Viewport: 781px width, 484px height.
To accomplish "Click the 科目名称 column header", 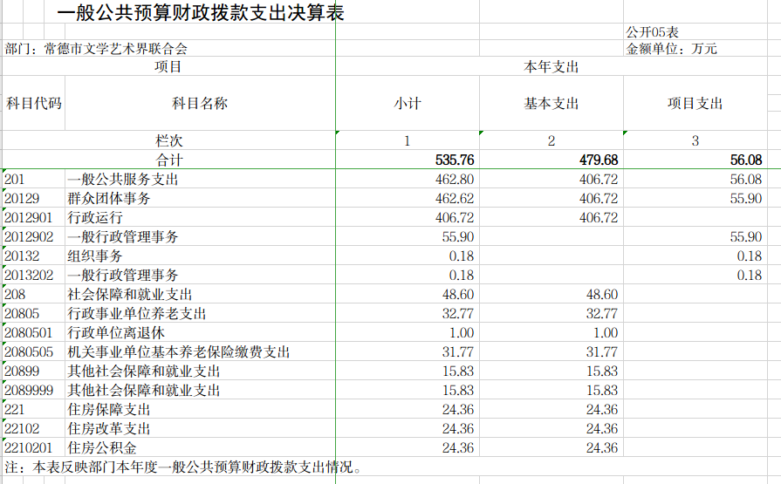I will [200, 103].
